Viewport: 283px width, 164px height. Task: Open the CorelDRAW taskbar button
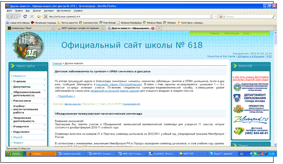[162, 154]
